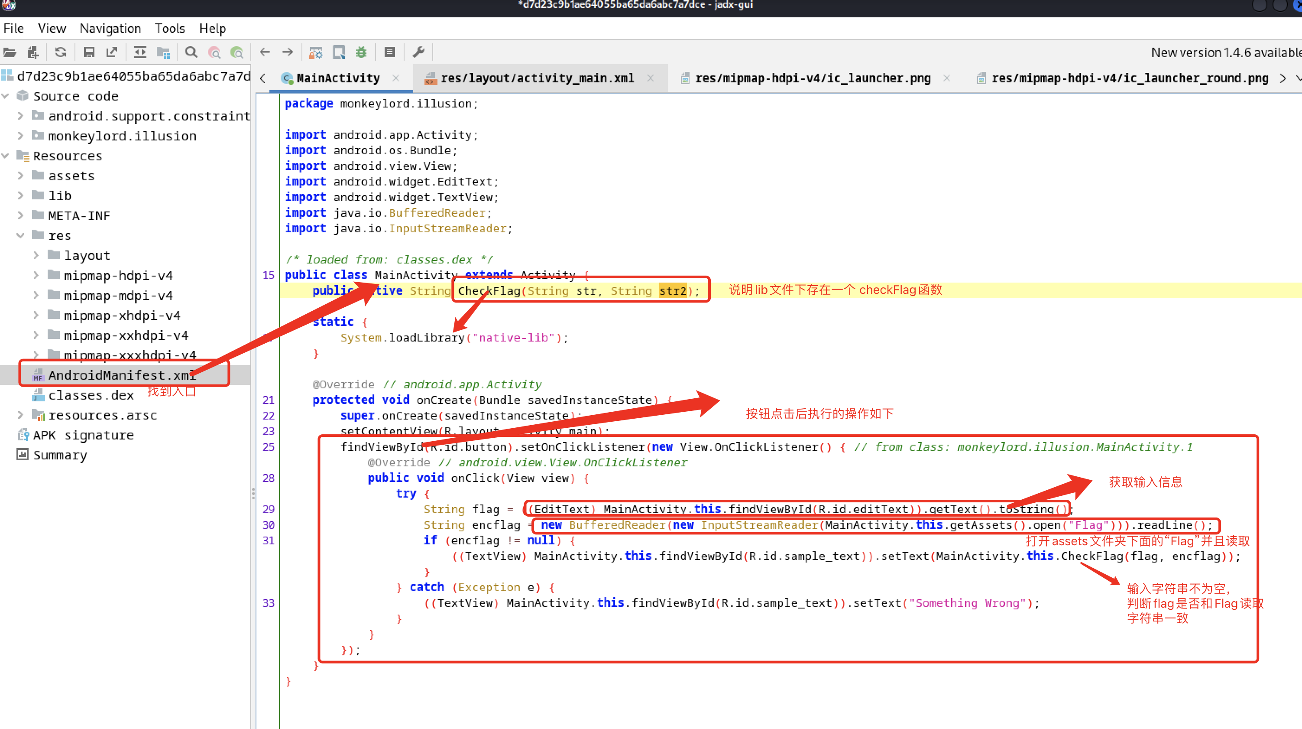The height and width of the screenshot is (729, 1302).
Task: Click the split pane divider handle
Action: pos(253,493)
